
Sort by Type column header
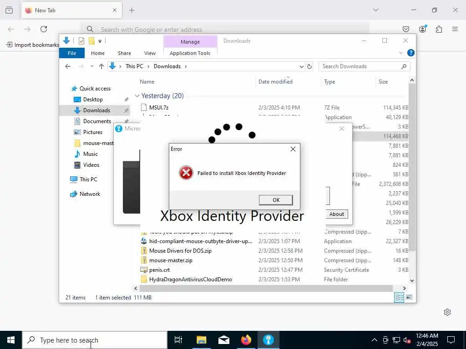[x=329, y=82]
